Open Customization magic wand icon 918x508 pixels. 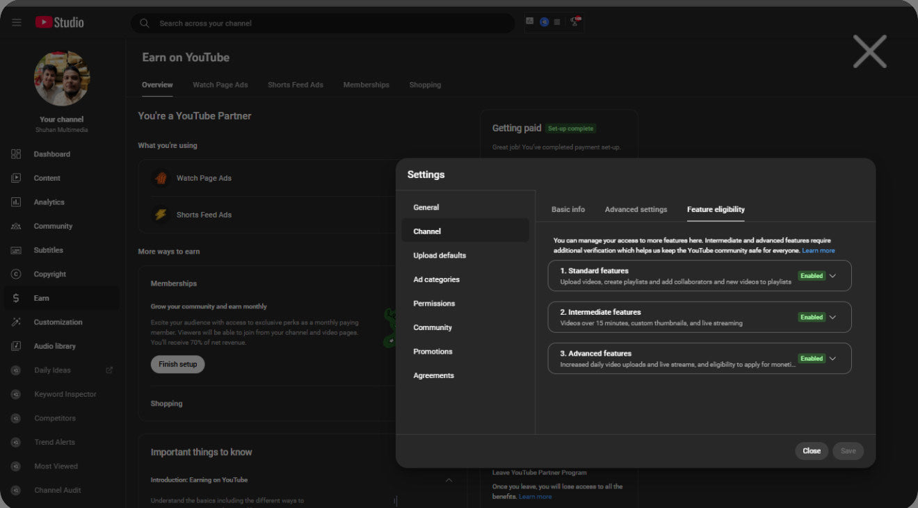click(16, 322)
